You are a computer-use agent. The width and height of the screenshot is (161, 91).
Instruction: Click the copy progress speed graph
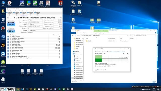click(x=112, y=58)
